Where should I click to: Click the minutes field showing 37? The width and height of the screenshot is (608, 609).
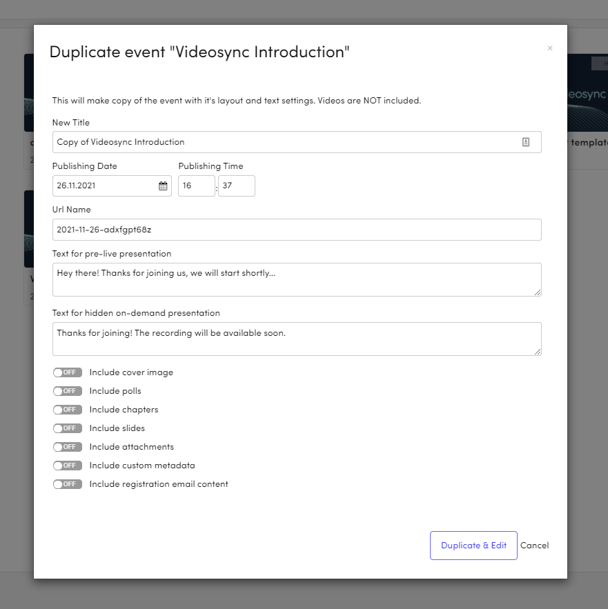click(x=236, y=186)
